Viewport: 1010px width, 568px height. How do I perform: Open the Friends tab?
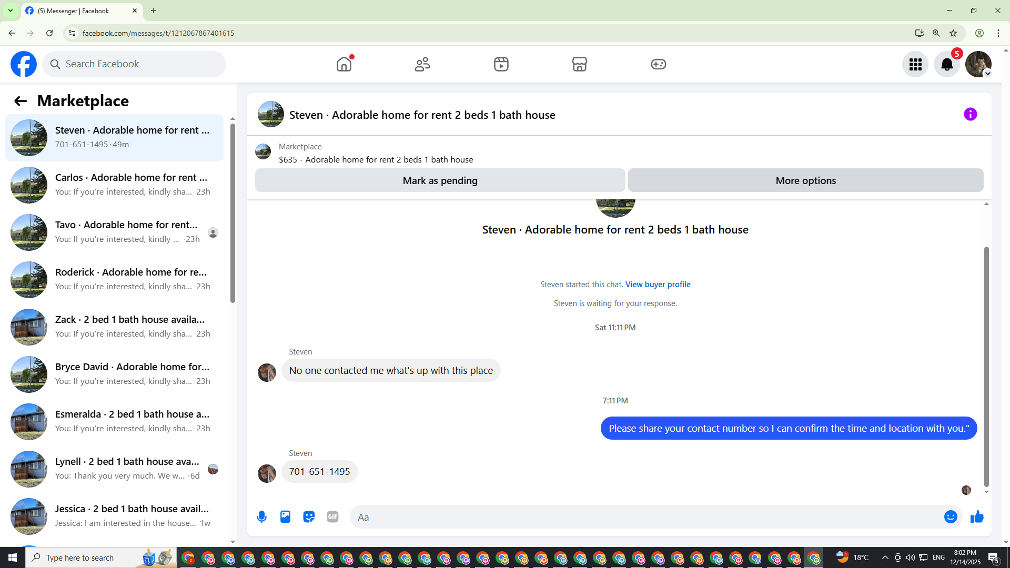coord(422,64)
